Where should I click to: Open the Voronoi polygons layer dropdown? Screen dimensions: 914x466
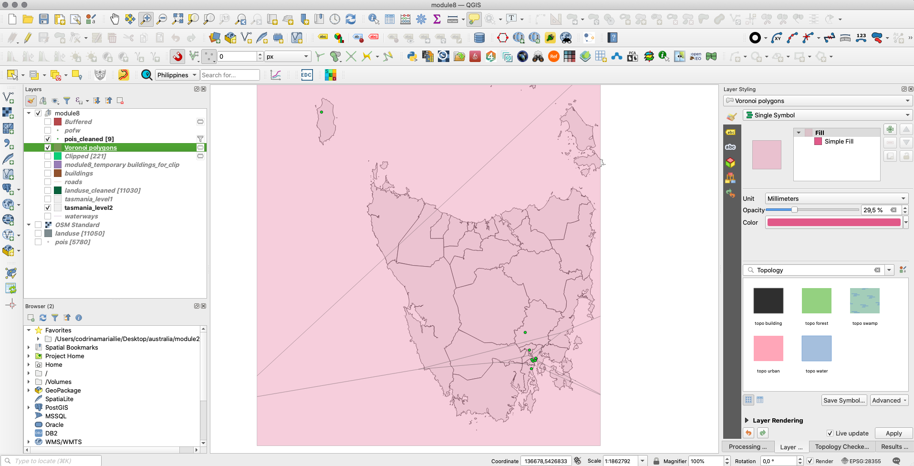(x=818, y=101)
